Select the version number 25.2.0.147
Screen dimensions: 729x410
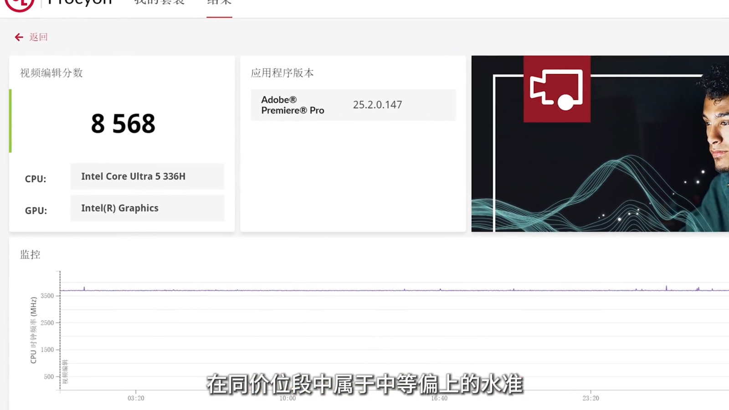coord(378,105)
